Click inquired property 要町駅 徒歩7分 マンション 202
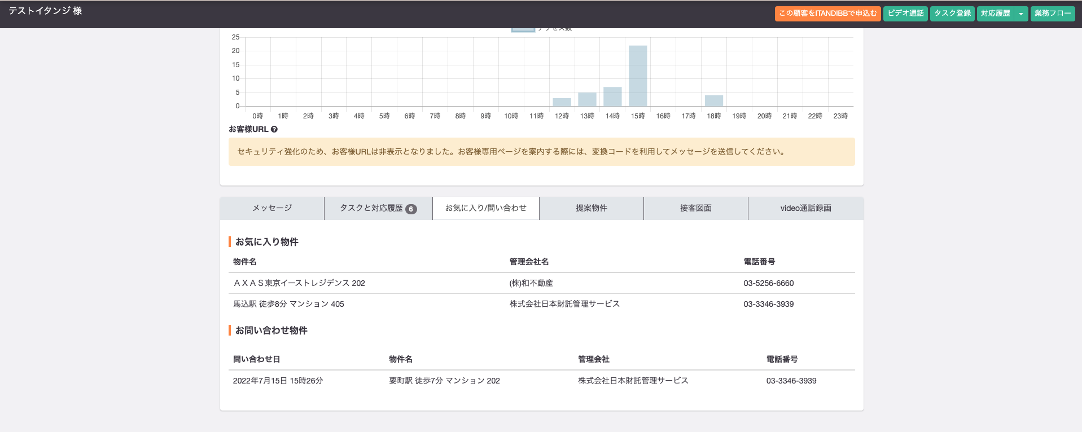 [x=444, y=381]
